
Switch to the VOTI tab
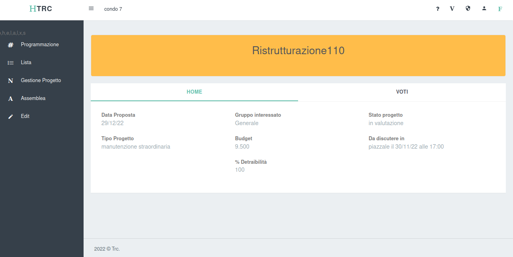(x=402, y=92)
